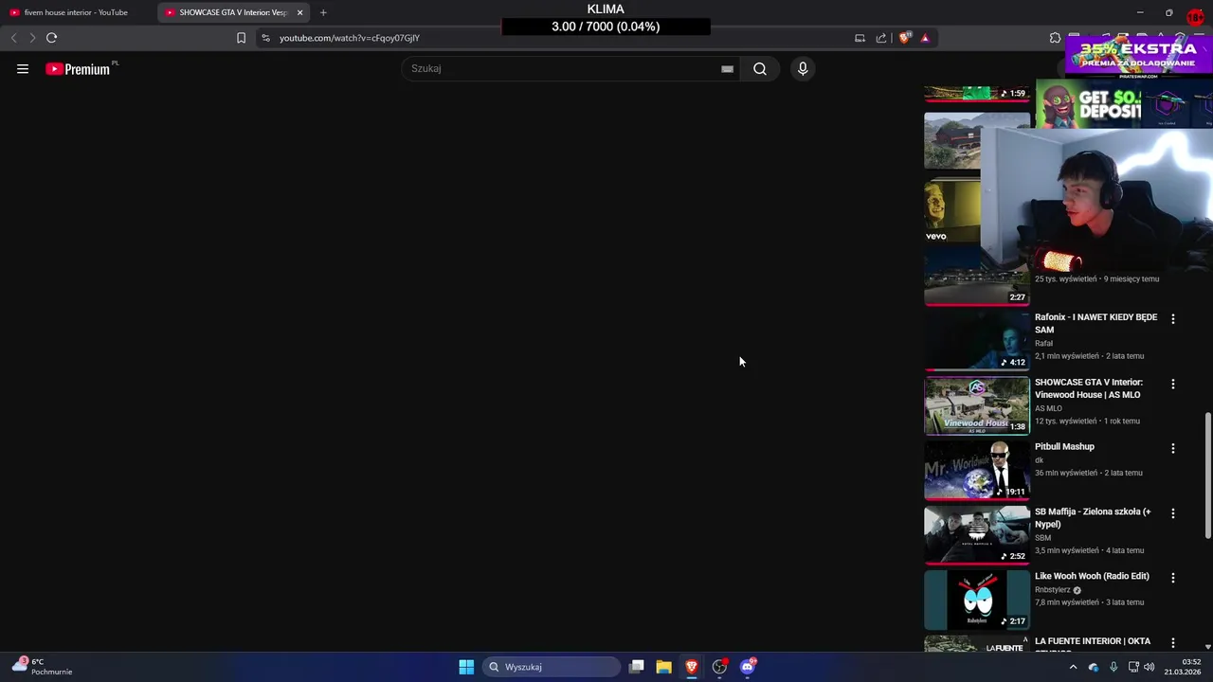Share this page via the share icon

(881, 38)
